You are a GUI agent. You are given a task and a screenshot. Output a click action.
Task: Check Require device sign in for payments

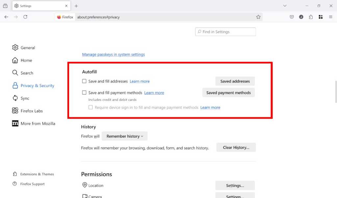(91, 107)
